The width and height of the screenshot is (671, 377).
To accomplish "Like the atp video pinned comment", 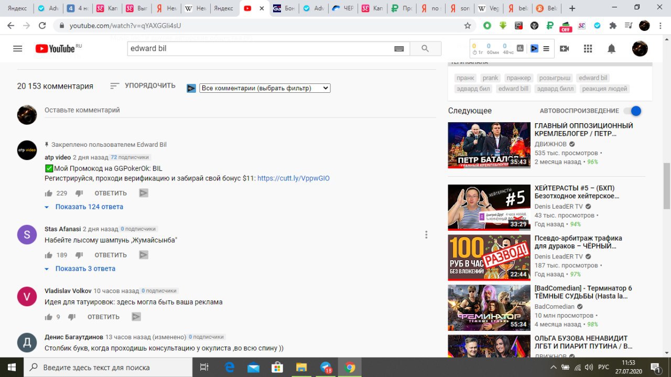I will click(49, 193).
